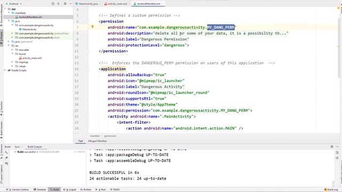Select the Text tab below editor
Screen dimensions: 342x192
pos(81,141)
